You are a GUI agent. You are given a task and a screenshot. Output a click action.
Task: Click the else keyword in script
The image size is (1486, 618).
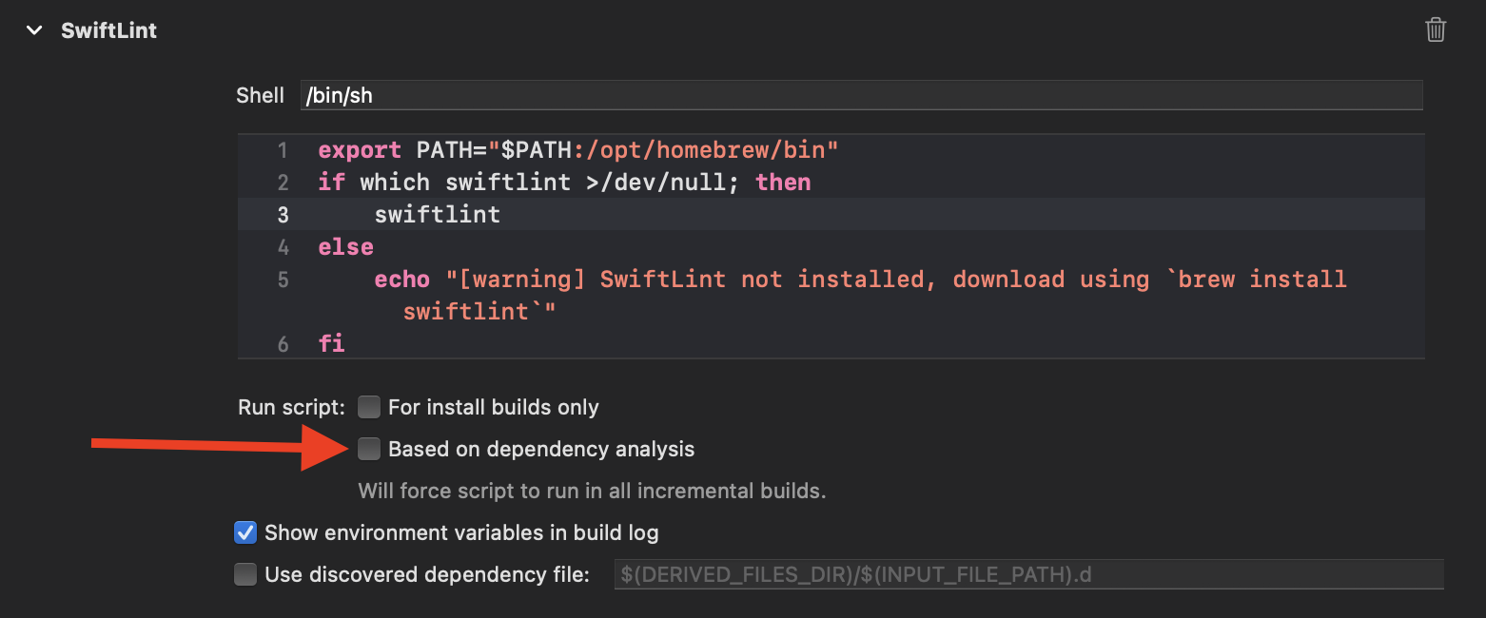point(346,247)
